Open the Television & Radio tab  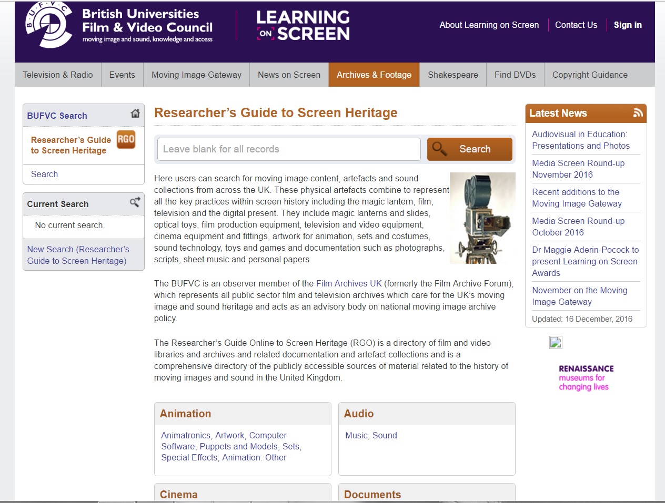58,75
